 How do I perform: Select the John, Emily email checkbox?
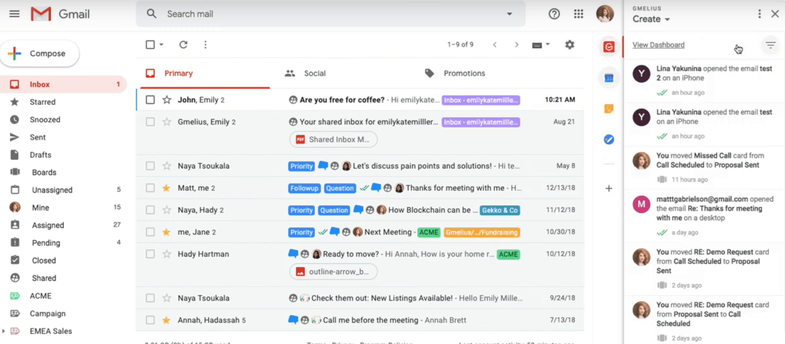click(150, 100)
